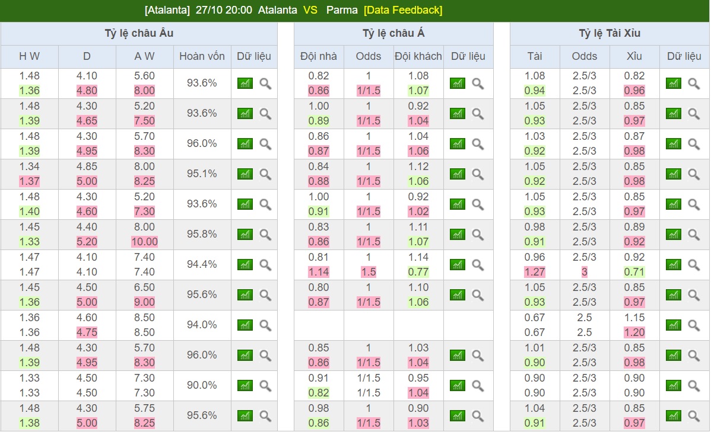Open chart icon in Asian row with 0.83 and 1.11

pyautogui.click(x=458, y=235)
